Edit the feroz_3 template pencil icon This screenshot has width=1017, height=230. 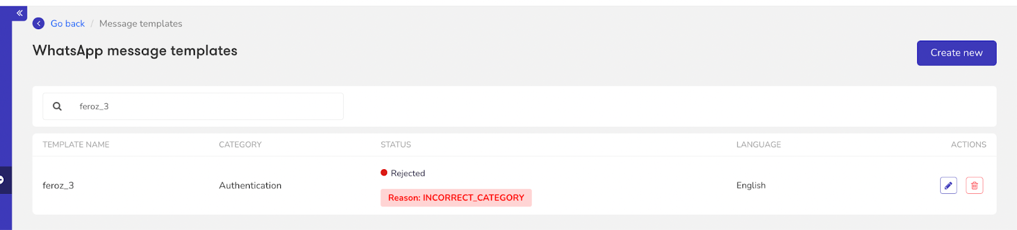(x=948, y=186)
